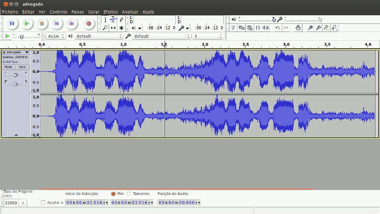The image size is (380, 214).
Task: Skip to the end of the track
Action: pos(72,23)
